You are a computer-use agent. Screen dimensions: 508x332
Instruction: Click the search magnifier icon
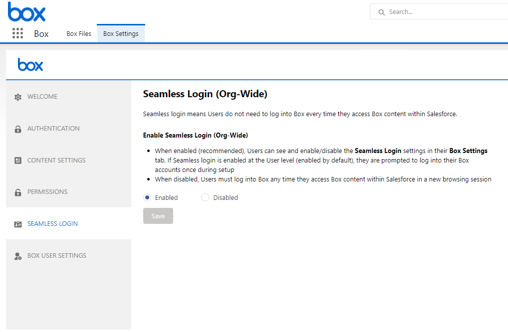[382, 12]
